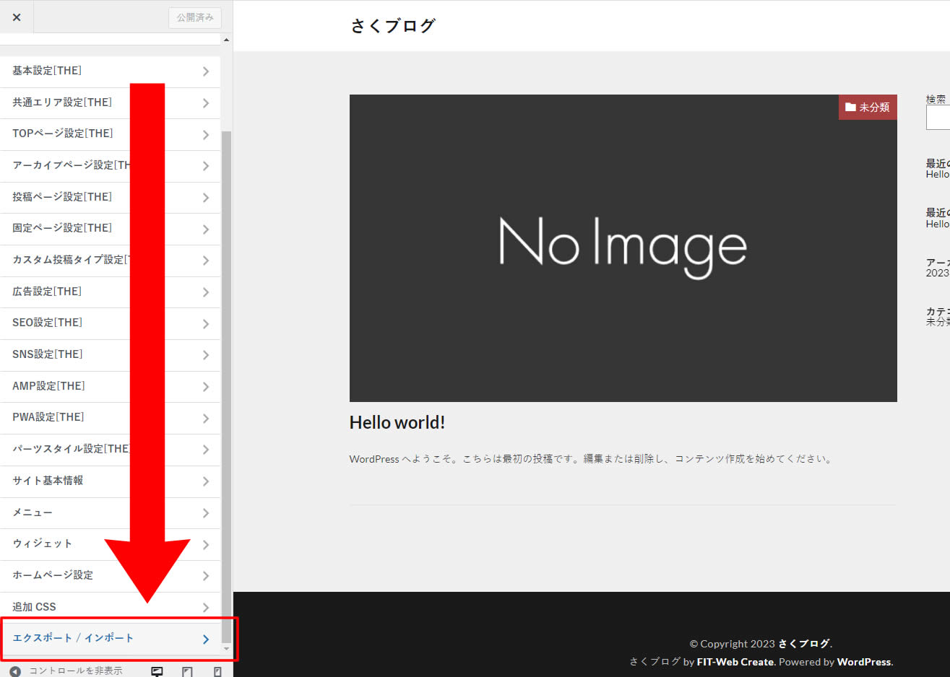This screenshot has width=950, height=677.
Task: Expand chevron for 固定ページ設定[THE]
Action: pyautogui.click(x=206, y=230)
